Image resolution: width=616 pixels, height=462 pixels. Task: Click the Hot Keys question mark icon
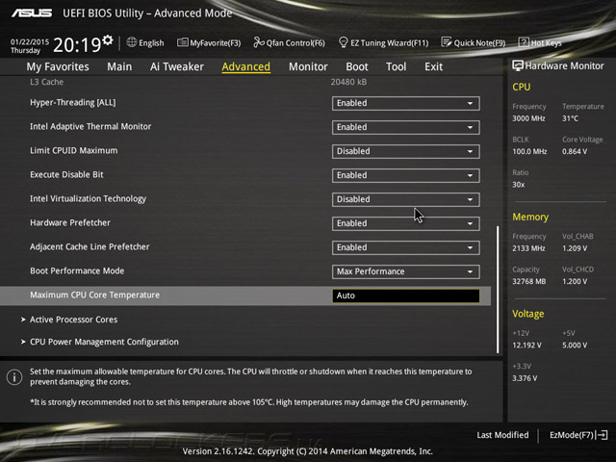click(524, 42)
